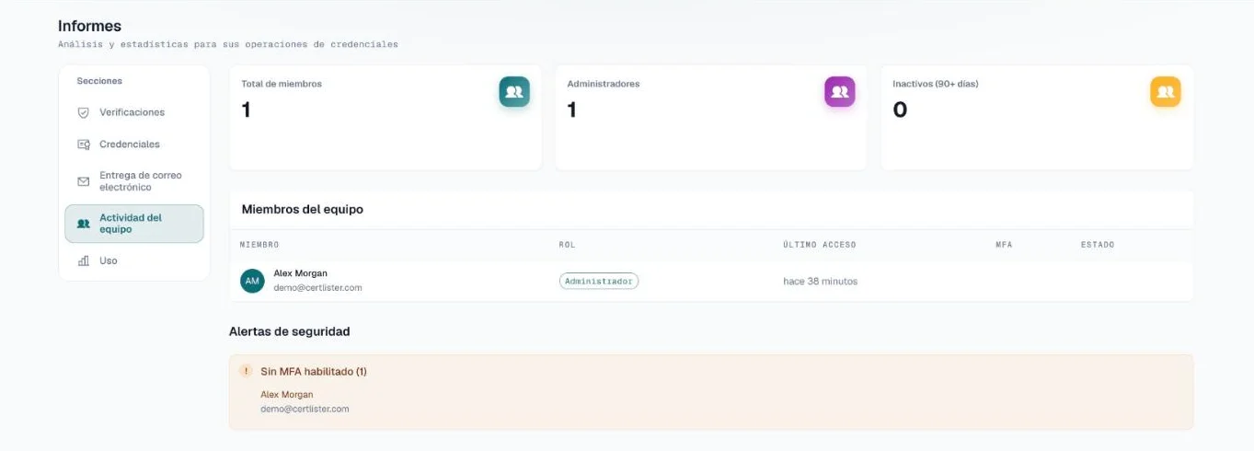1254x451 pixels.
Task: Click the certificate icon beside Credenciales
Action: (84, 145)
